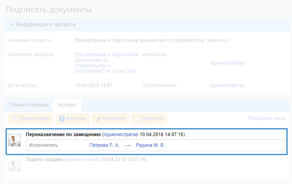Toggle Последние внизу sort order link
Image resolution: width=292 pixels, height=184 pixels.
click(x=267, y=118)
